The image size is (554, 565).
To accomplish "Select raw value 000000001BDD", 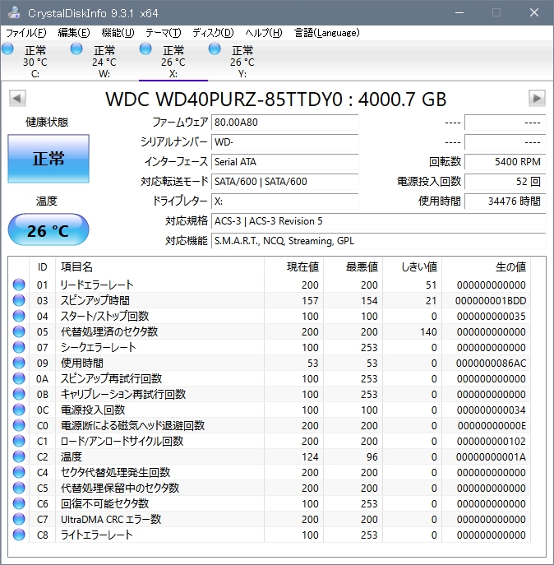I will click(491, 300).
